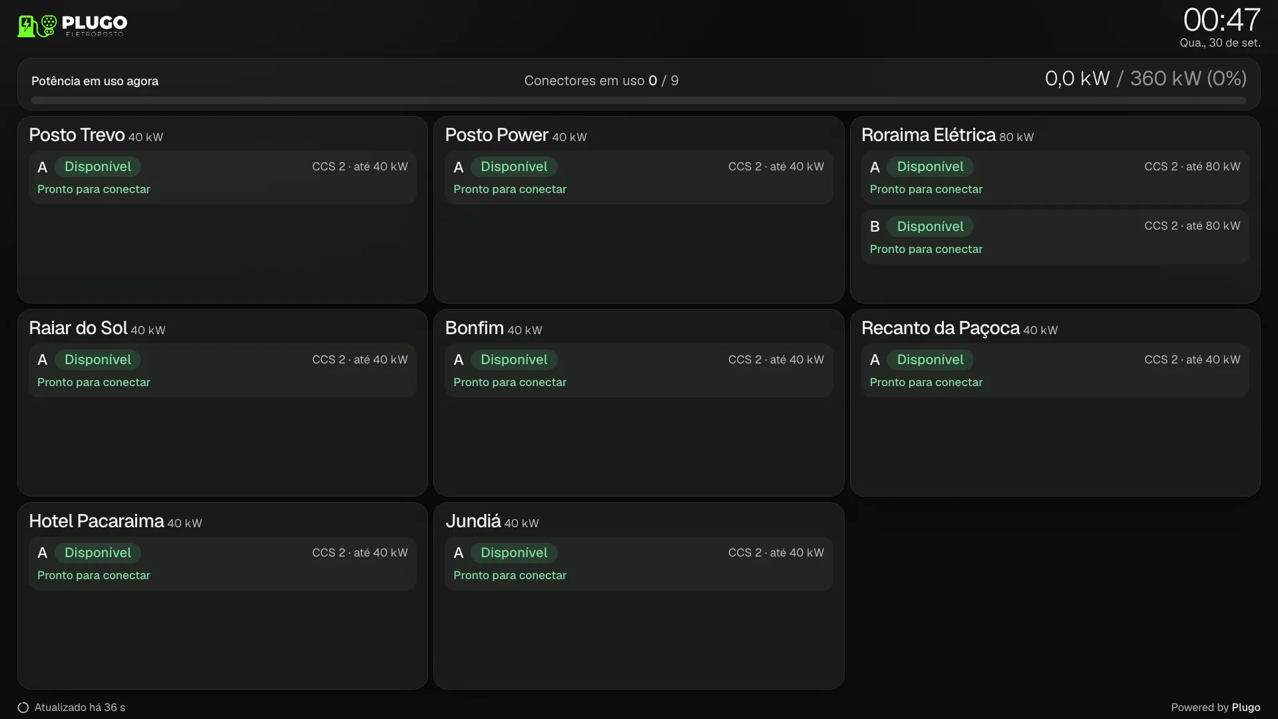Viewport: 1278px width, 719px height.
Task: Click the power usage progress bar
Action: pos(638,101)
